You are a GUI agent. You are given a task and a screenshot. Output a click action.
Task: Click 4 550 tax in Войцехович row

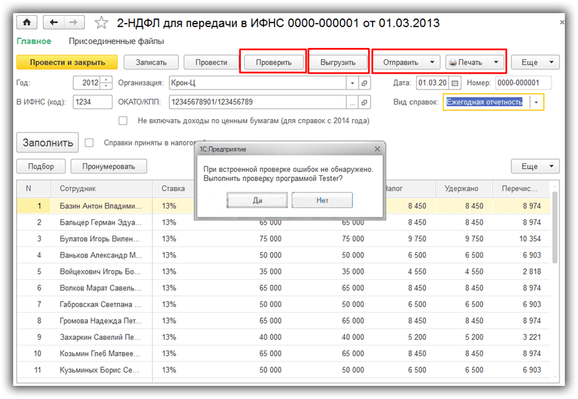417,271
